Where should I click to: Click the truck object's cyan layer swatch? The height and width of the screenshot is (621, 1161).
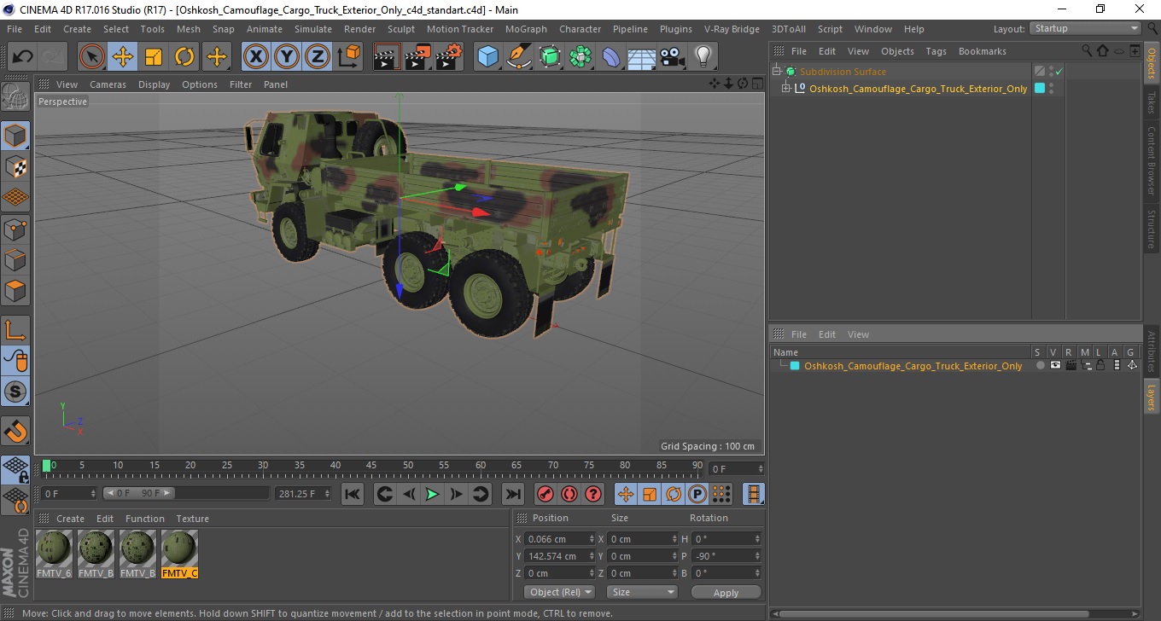point(1040,88)
